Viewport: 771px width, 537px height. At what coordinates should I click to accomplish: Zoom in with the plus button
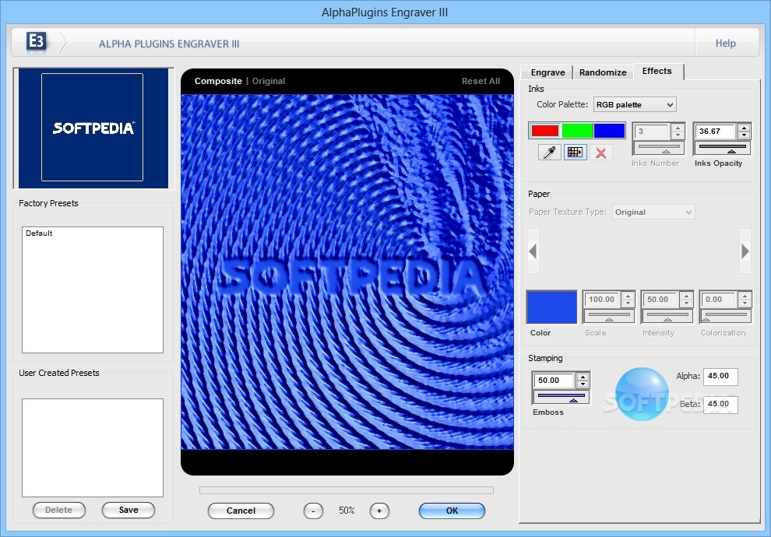(379, 511)
